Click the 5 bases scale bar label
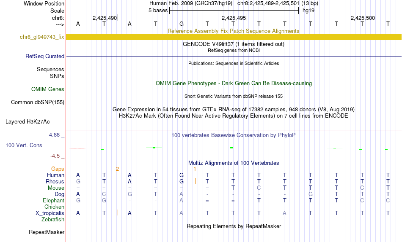This screenshot has width=402, height=242. click(158, 11)
